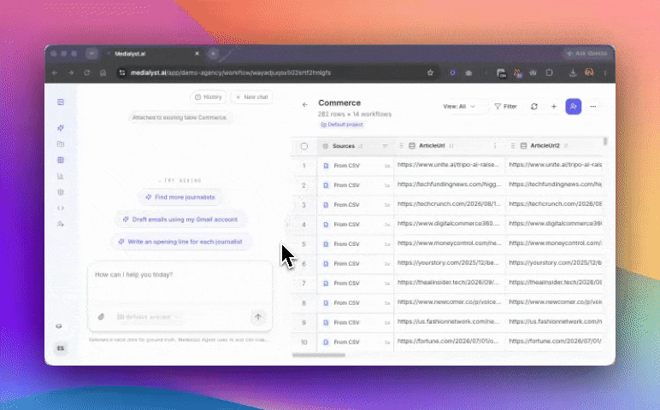The image size is (660, 410).
Task: Open the Default project selector in chat box
Action: [x=148, y=317]
